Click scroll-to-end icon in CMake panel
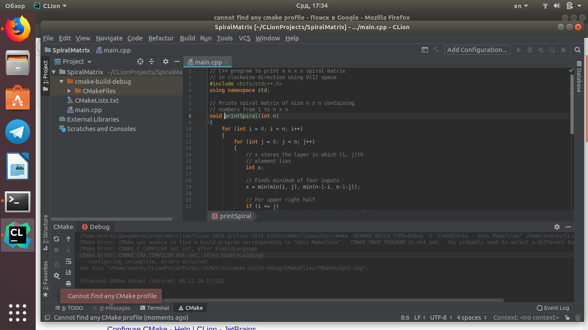 coord(68,272)
